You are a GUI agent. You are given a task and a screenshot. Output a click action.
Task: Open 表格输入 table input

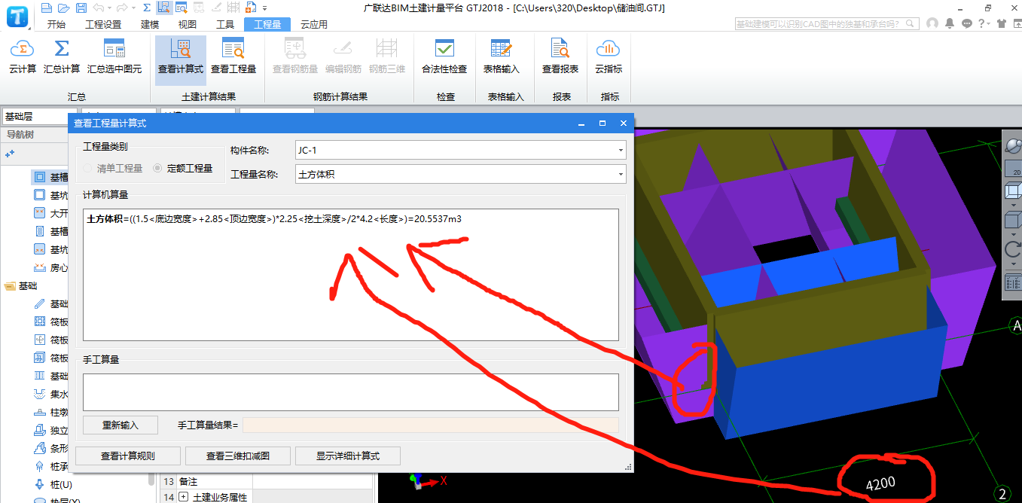pyautogui.click(x=502, y=57)
